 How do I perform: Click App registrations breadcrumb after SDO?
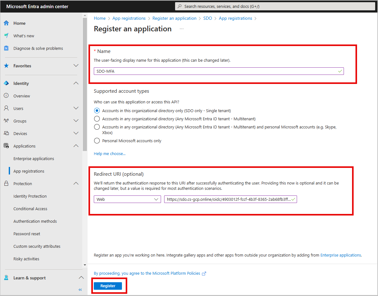click(235, 18)
